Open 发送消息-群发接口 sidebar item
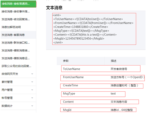The height and width of the screenshot is (113, 146). coord(18,43)
